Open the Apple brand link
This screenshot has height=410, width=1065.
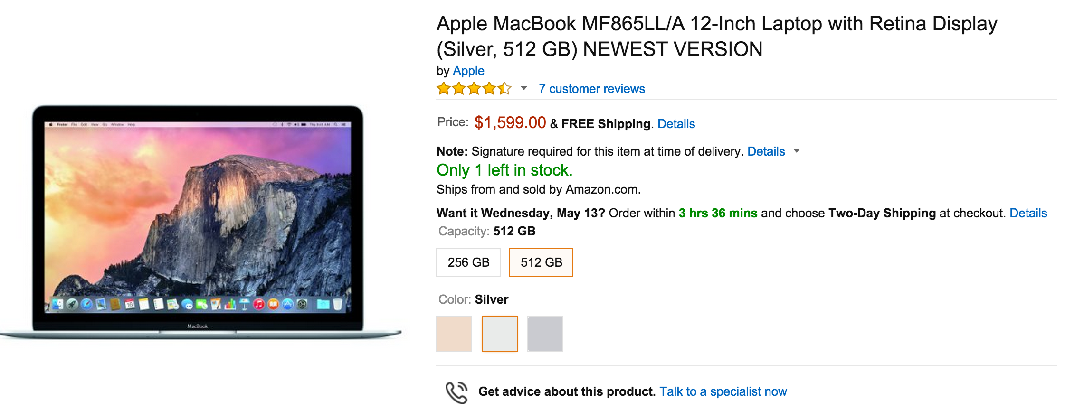coord(468,71)
